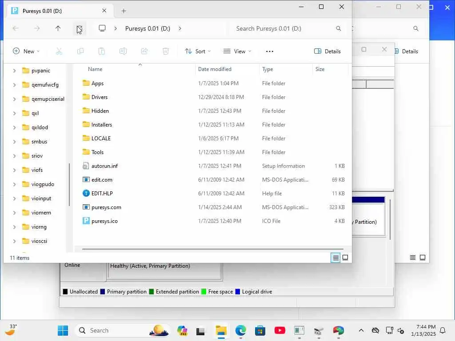This screenshot has height=341, width=455.
Task: Expand the qemufwcfg folder tree node
Action: click(14, 85)
